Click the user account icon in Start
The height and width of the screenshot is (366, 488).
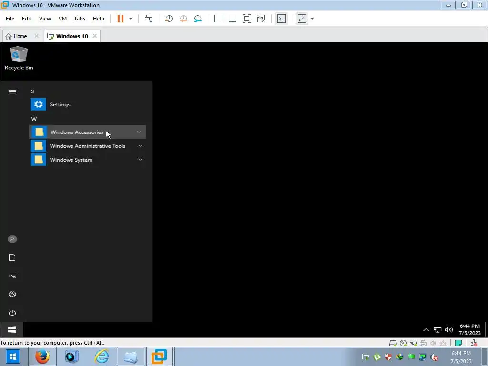click(12, 239)
